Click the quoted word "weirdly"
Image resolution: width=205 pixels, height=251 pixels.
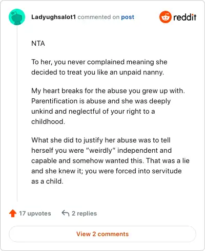tap(101, 150)
